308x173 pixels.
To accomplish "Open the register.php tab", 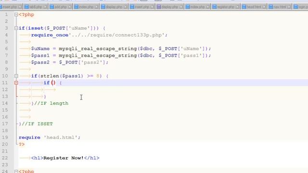I will (x=226, y=7).
